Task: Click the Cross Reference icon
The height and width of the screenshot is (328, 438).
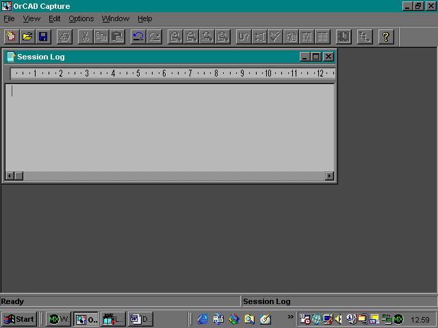Action: tap(307, 36)
